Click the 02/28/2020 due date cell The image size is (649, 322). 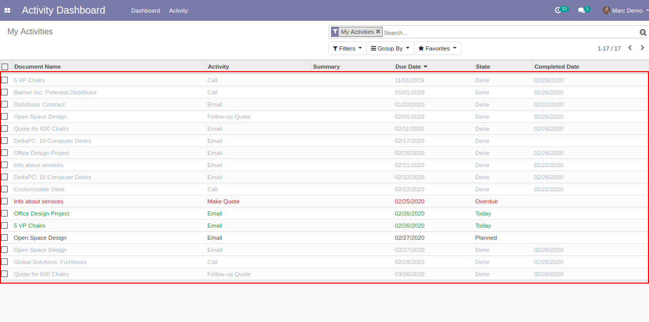coord(409,262)
